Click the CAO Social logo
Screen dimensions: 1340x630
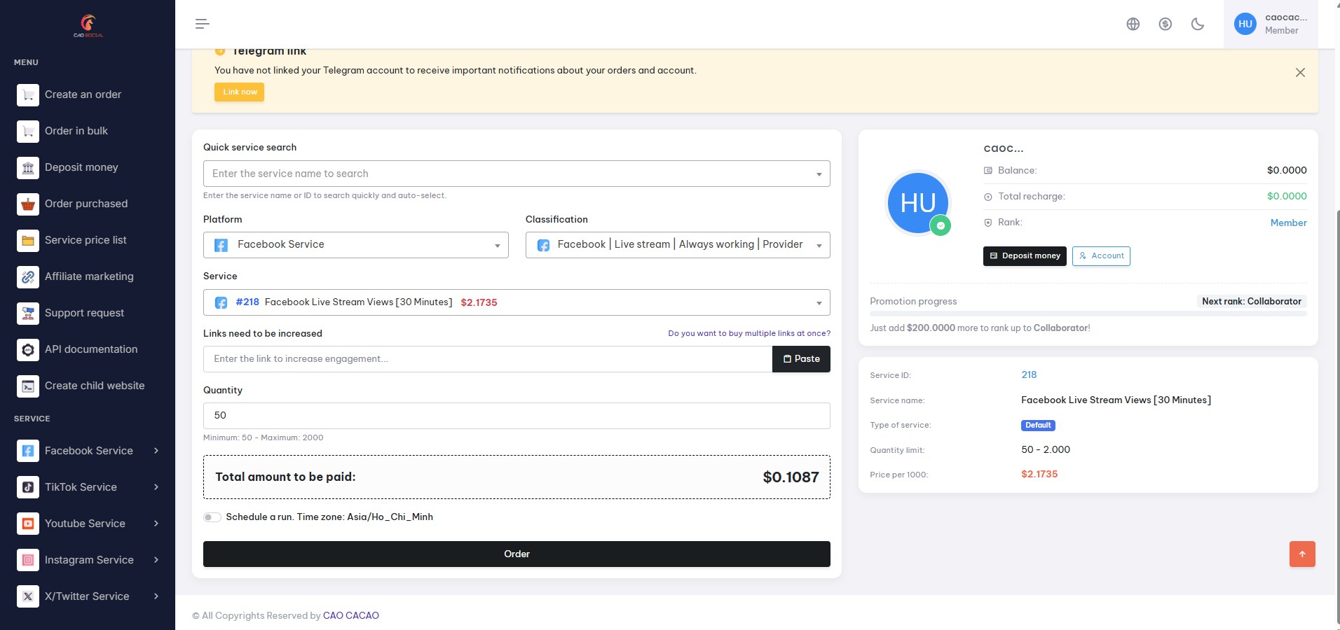88,25
